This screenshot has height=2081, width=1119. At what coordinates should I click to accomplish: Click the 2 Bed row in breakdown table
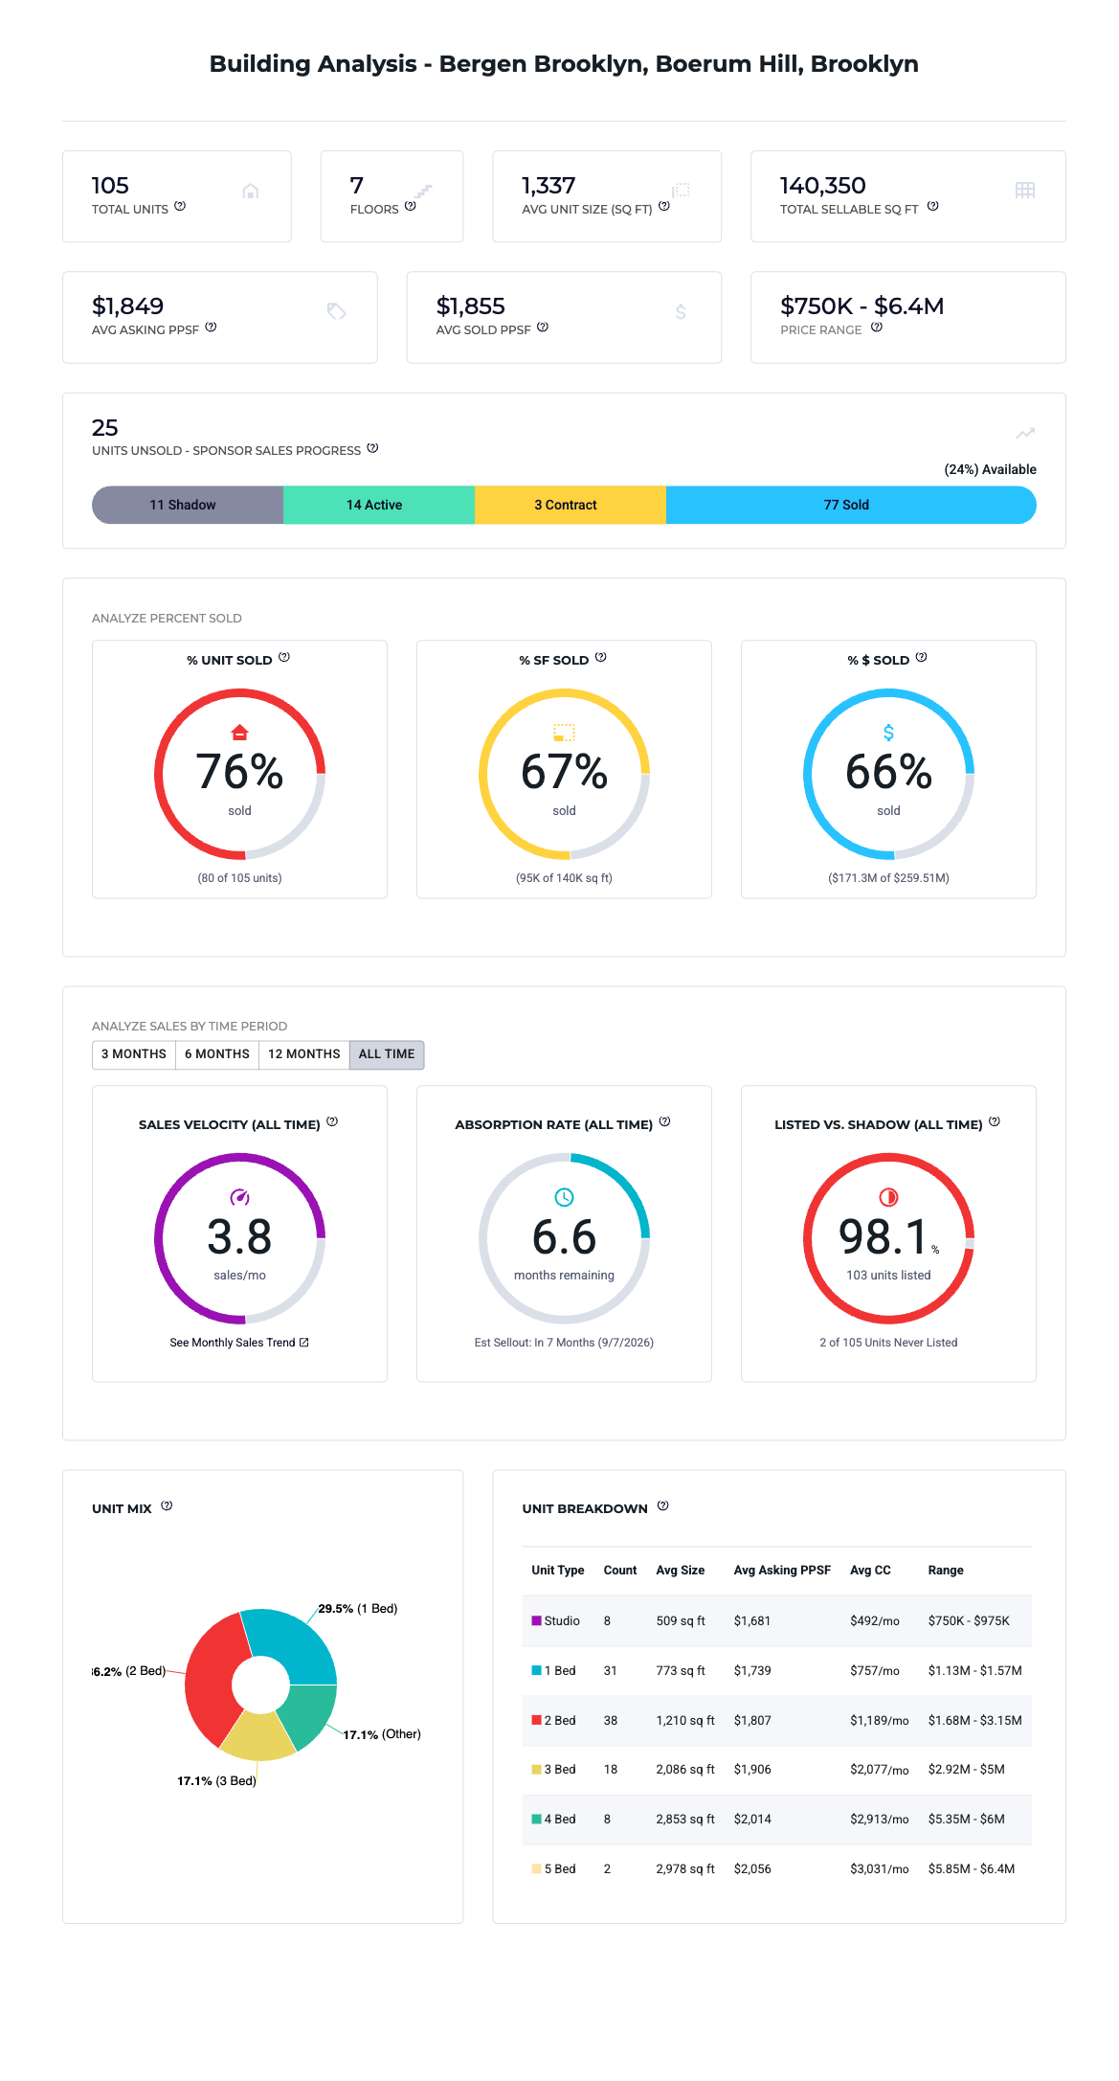click(x=777, y=1720)
